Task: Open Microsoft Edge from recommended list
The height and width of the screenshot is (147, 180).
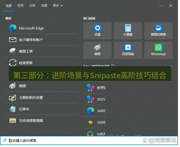Action: point(42,28)
